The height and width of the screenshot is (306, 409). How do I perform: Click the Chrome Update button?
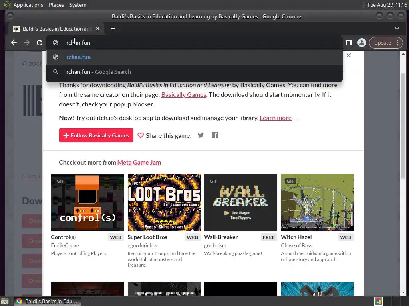(382, 43)
